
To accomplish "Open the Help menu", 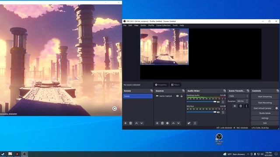I will (x=182, y=25).
